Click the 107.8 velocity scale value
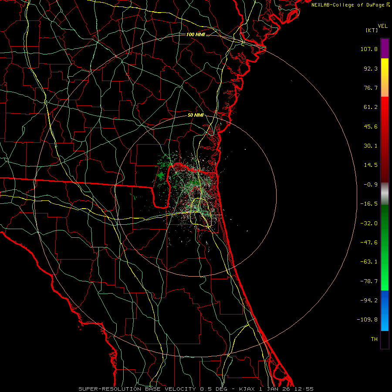This screenshot has width=392, height=392. coord(369,49)
